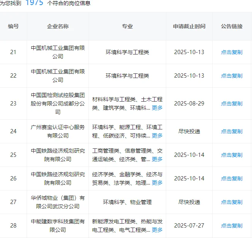The height and width of the screenshot is (238, 252).
Task: Select 华侨城物业（集团）有限公司武汉分公司 cell
Action: pos(58,202)
